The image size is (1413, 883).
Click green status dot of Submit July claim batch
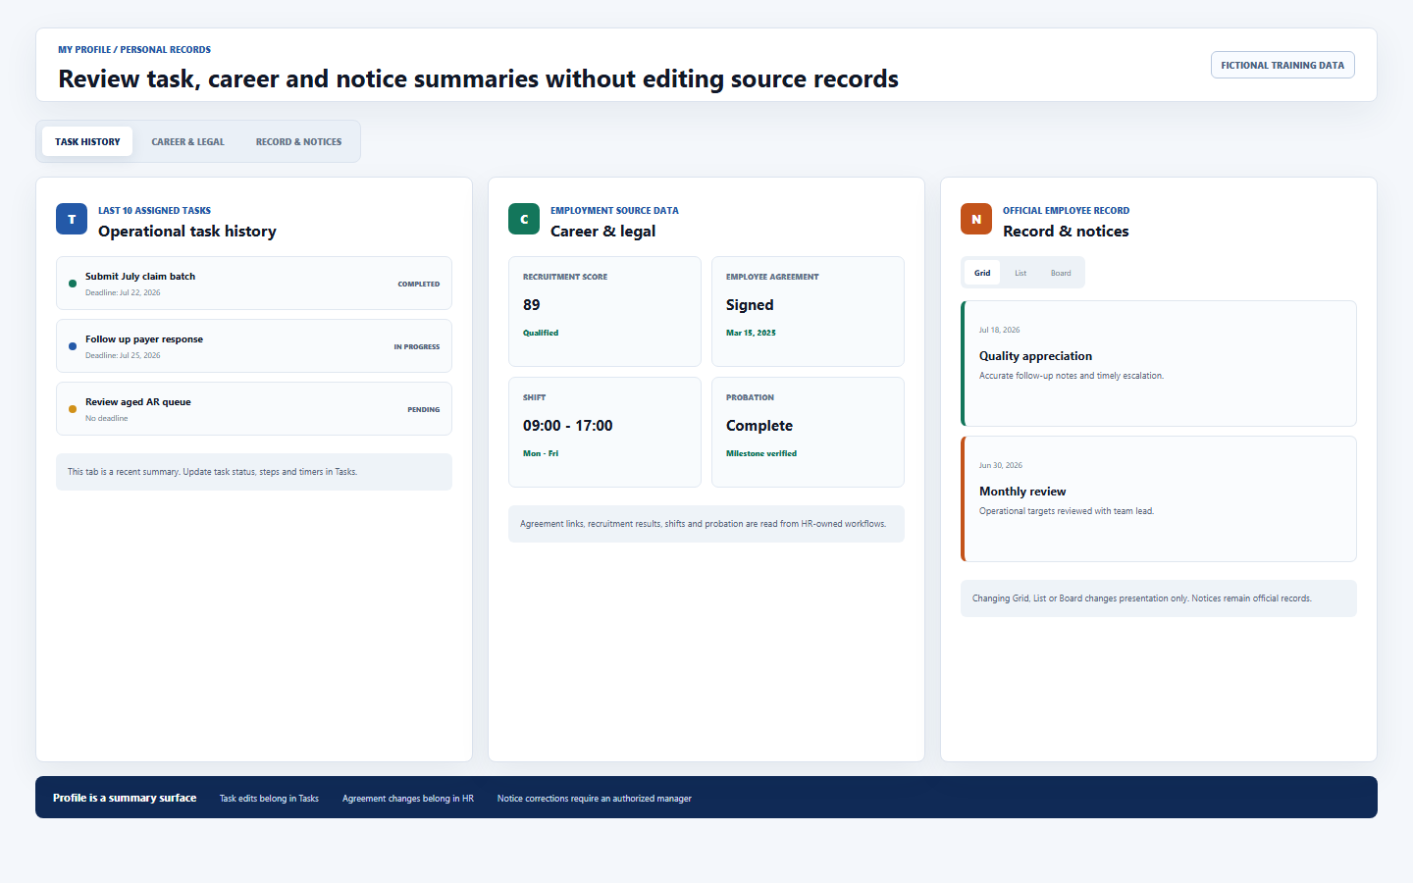pyautogui.click(x=73, y=284)
